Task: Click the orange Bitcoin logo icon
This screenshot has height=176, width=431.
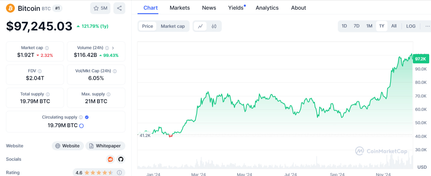Action: (10, 8)
